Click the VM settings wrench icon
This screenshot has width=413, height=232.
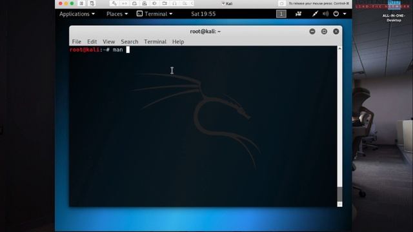(114, 3)
